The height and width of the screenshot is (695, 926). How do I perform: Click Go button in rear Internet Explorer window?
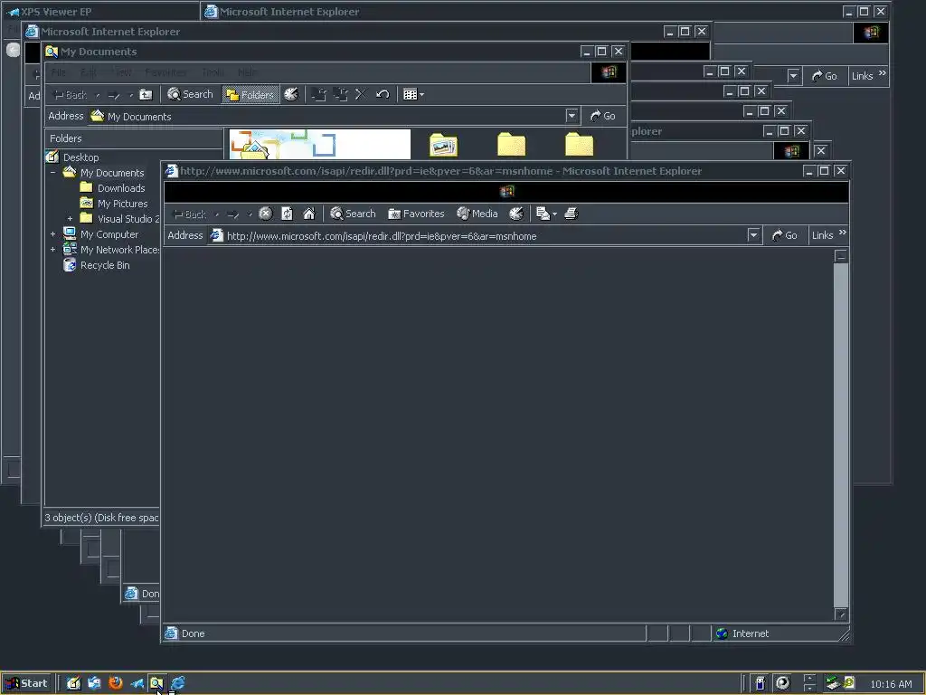pos(825,76)
